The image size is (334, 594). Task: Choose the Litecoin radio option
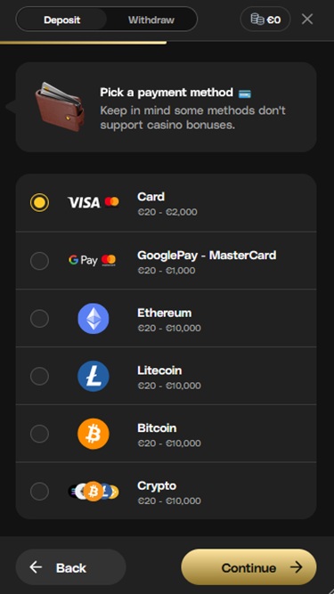pyautogui.click(x=39, y=376)
